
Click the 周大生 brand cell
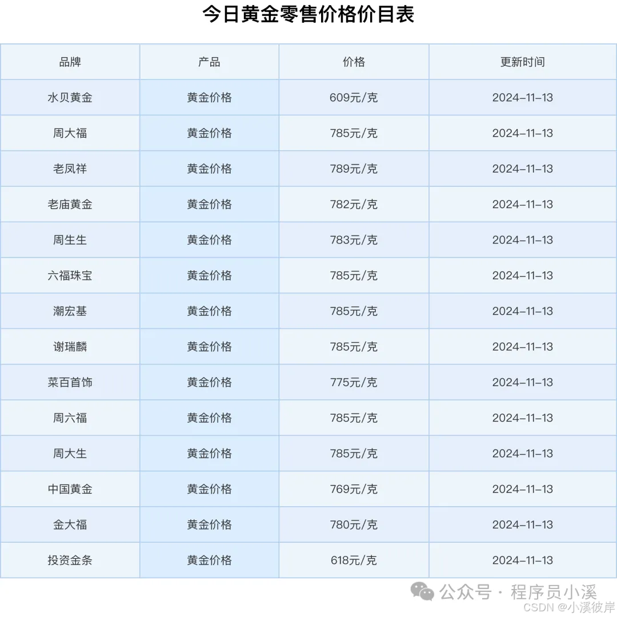tap(70, 454)
